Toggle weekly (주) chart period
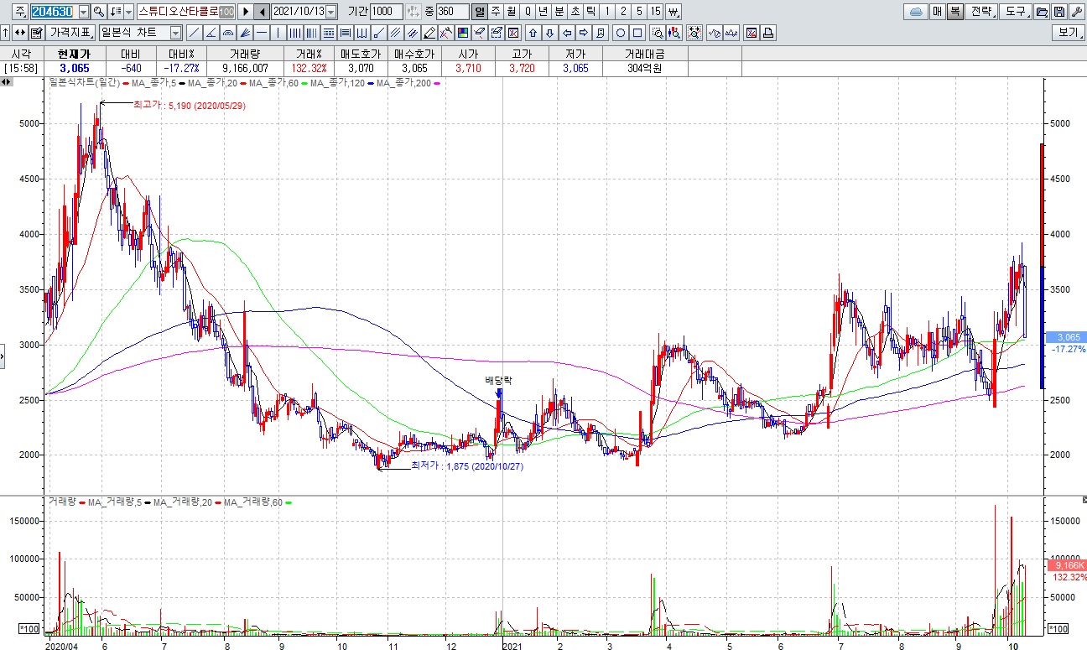Image resolution: width=1087 pixels, height=650 pixels. (x=496, y=12)
